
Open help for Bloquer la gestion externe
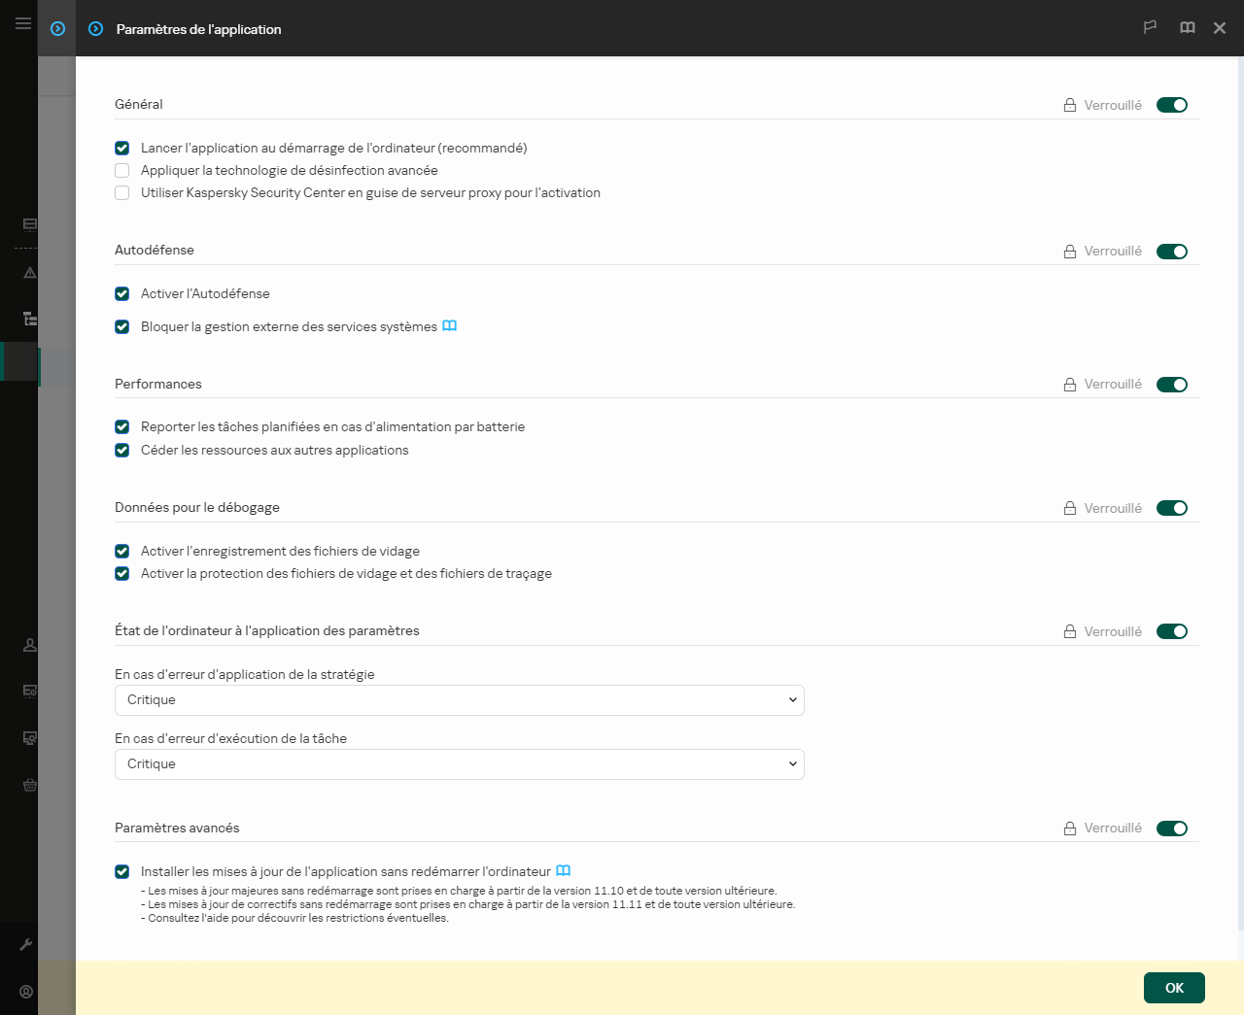[450, 326]
